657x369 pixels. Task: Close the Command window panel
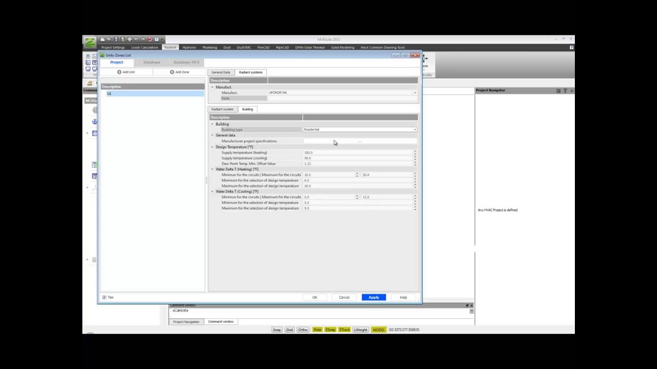tap(471, 305)
